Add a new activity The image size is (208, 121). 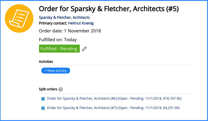click(56, 71)
